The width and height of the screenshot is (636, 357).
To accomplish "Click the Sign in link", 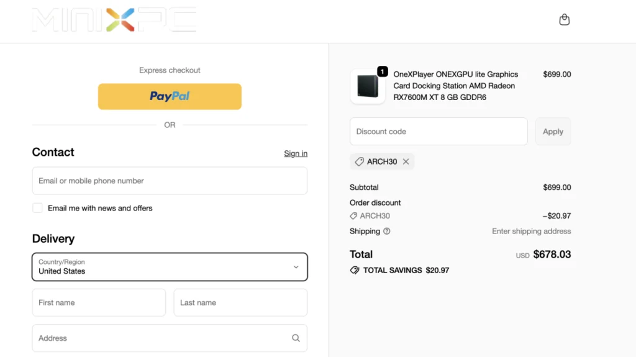I will click(x=296, y=153).
